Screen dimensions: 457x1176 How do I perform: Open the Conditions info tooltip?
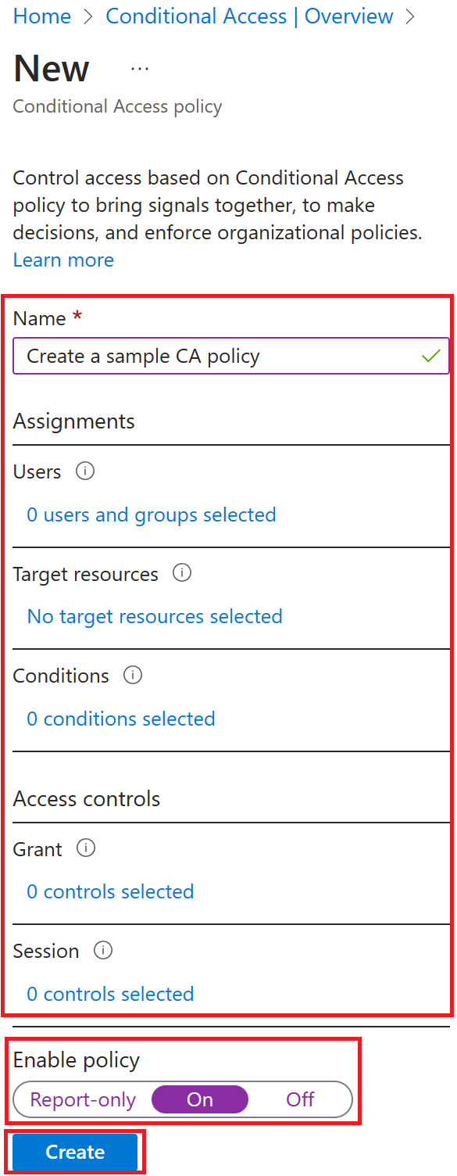[132, 676]
